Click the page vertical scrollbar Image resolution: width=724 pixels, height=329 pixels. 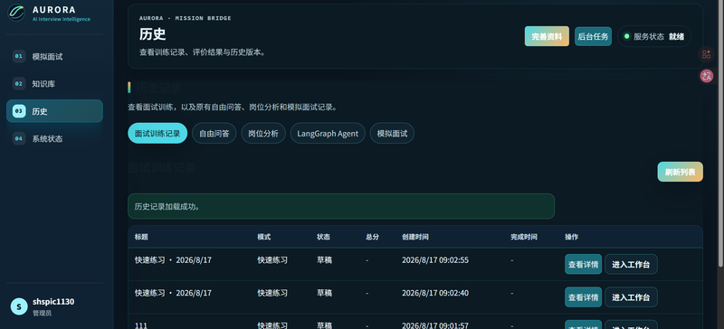(720, 134)
